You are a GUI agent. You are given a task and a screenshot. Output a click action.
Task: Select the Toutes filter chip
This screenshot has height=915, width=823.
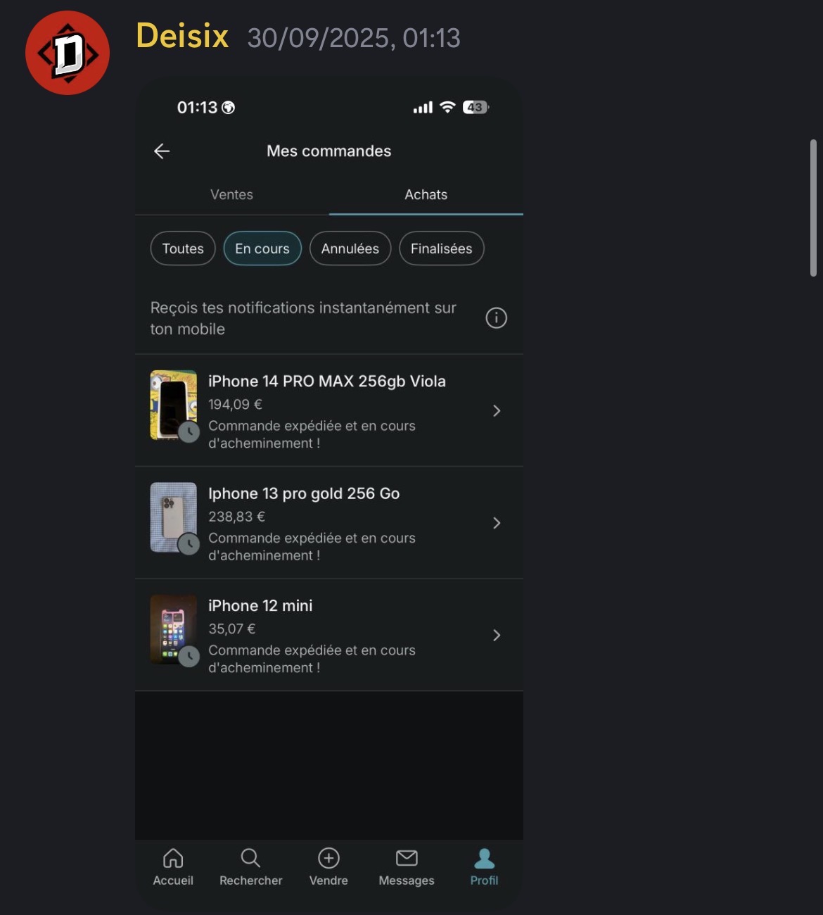[183, 248]
